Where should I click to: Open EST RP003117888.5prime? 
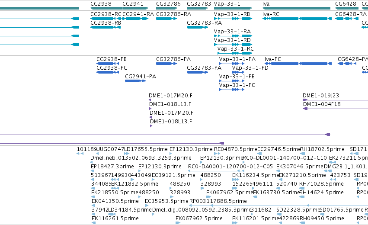pyautogui.click(x=218, y=201)
